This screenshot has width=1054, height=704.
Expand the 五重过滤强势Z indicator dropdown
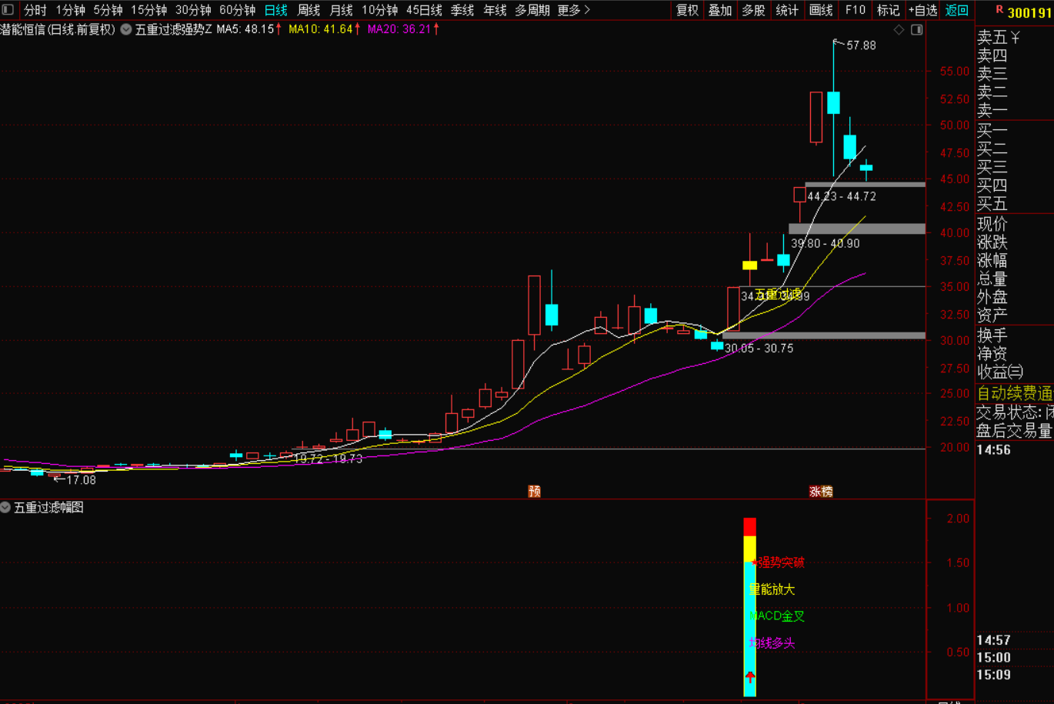[x=126, y=30]
